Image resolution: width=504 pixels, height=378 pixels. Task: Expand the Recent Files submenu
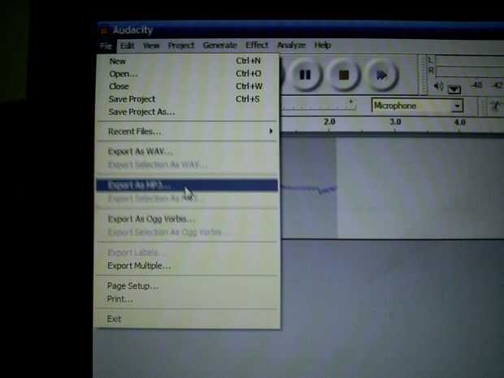click(x=187, y=132)
